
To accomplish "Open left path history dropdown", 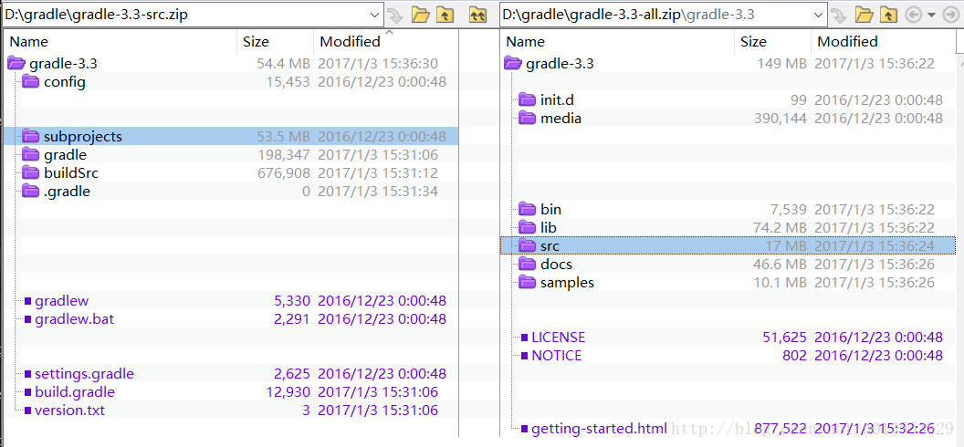I will (375, 15).
